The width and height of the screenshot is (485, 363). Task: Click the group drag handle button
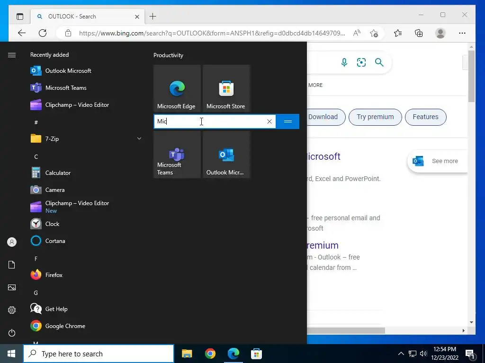tap(287, 121)
